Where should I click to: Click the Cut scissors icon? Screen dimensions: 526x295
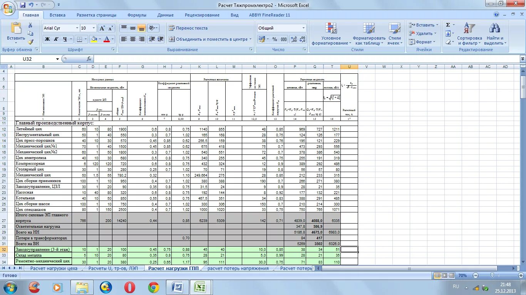(30, 25)
